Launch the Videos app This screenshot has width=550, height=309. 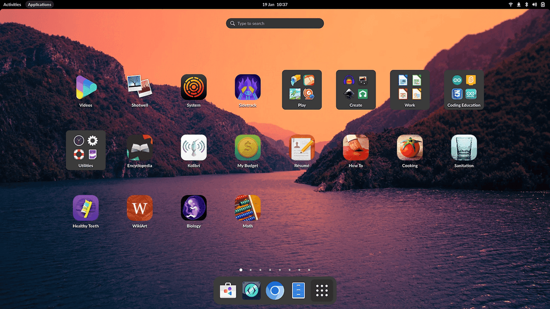[86, 88]
